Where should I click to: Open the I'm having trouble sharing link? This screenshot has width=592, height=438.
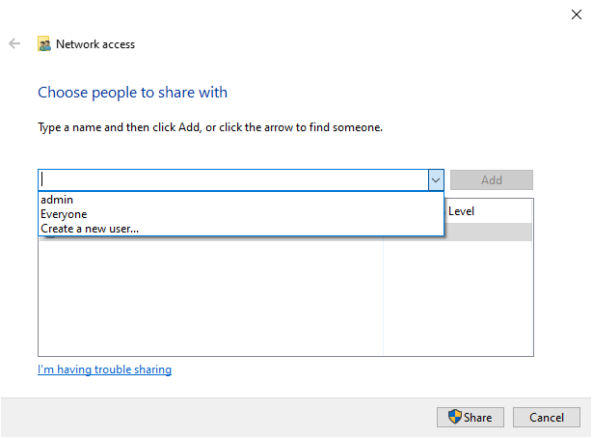[104, 370]
